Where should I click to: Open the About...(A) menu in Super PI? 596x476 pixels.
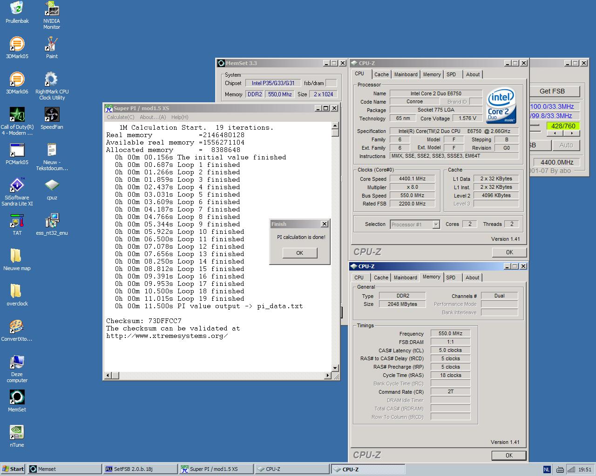153,117
